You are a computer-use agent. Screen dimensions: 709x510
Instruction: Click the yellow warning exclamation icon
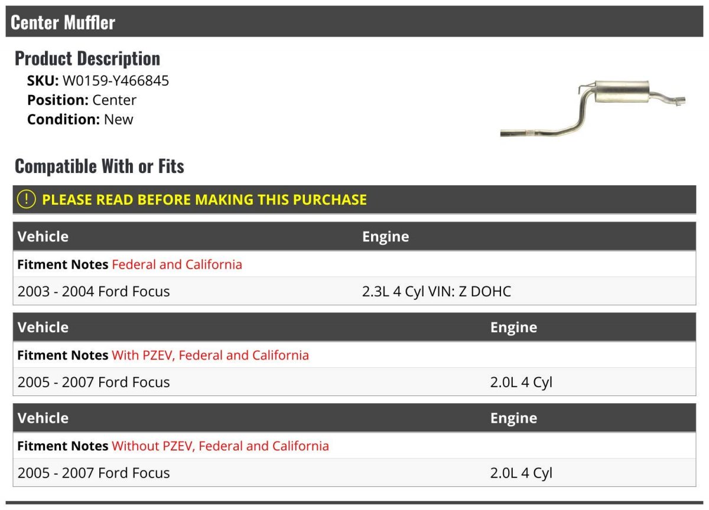click(27, 200)
